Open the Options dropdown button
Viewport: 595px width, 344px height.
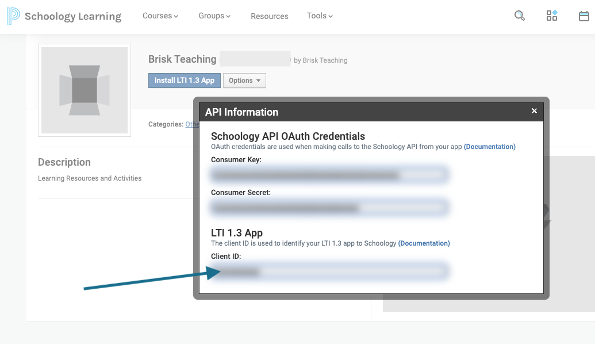[244, 81]
